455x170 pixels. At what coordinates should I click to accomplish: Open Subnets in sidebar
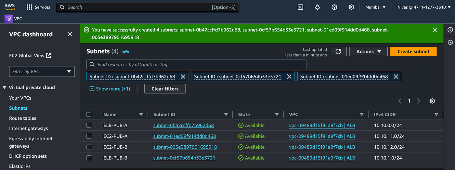18,108
